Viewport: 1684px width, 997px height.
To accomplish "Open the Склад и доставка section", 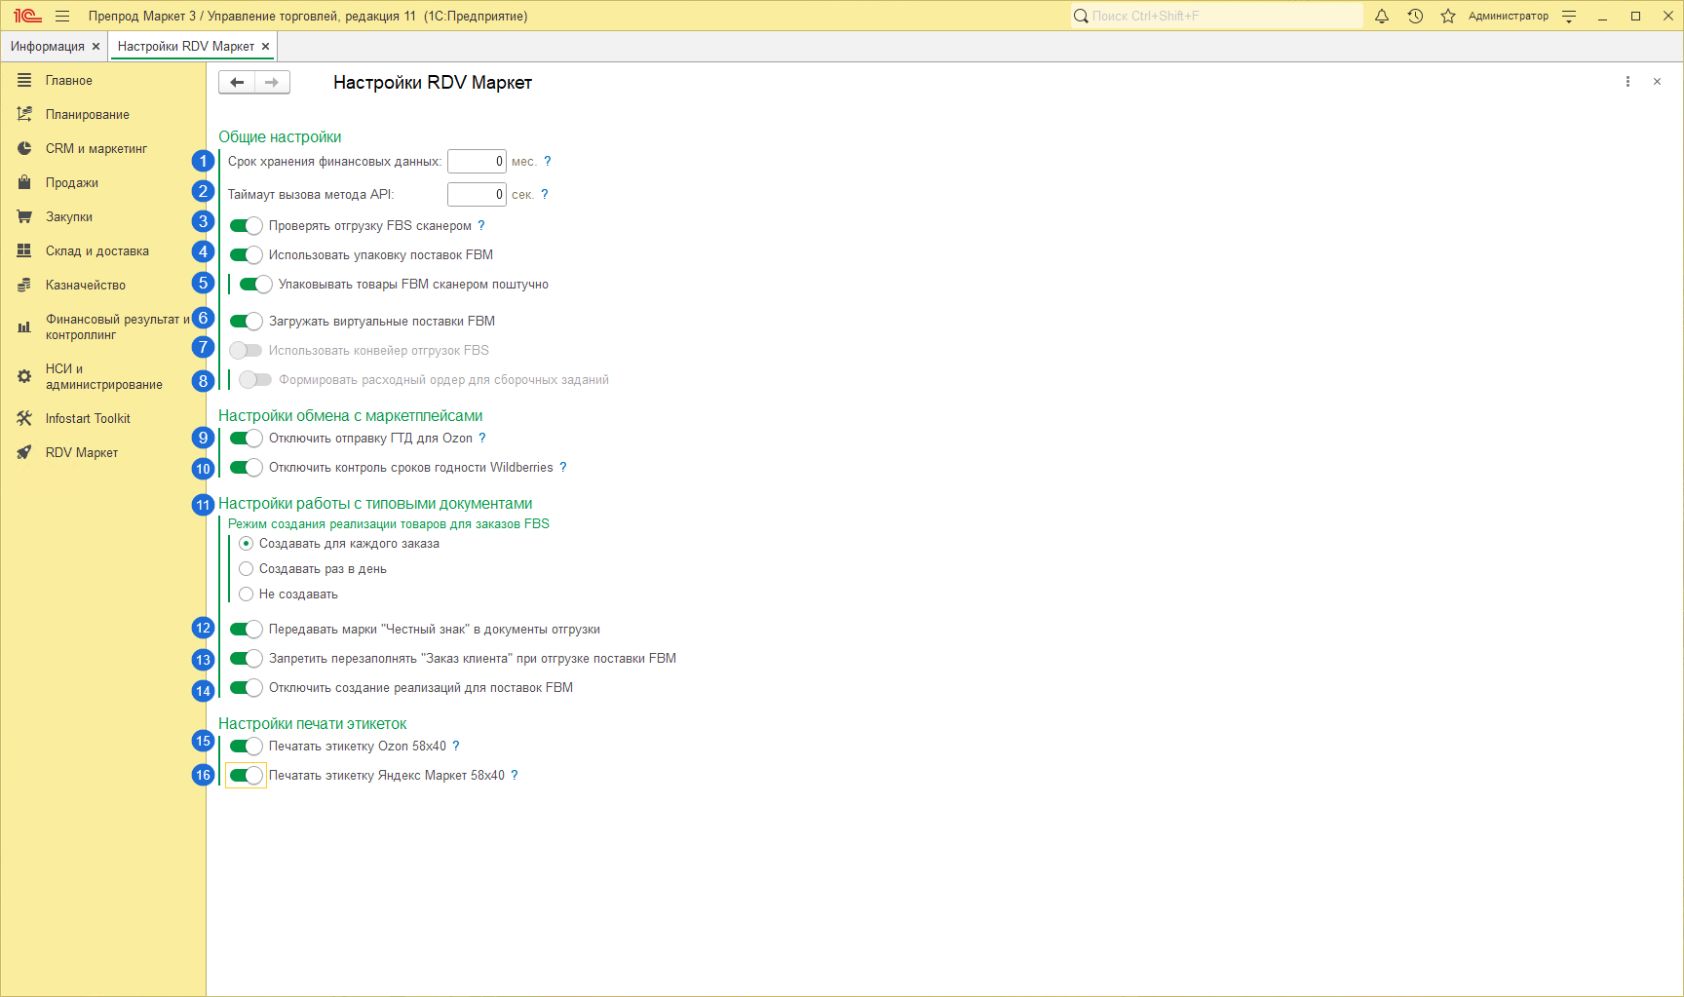I will coord(103,251).
